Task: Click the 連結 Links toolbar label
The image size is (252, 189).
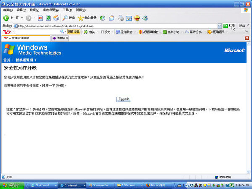Action: click(x=242, y=26)
